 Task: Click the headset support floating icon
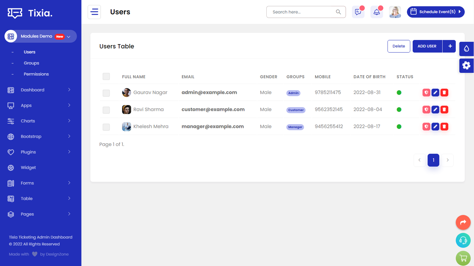pyautogui.click(x=463, y=240)
